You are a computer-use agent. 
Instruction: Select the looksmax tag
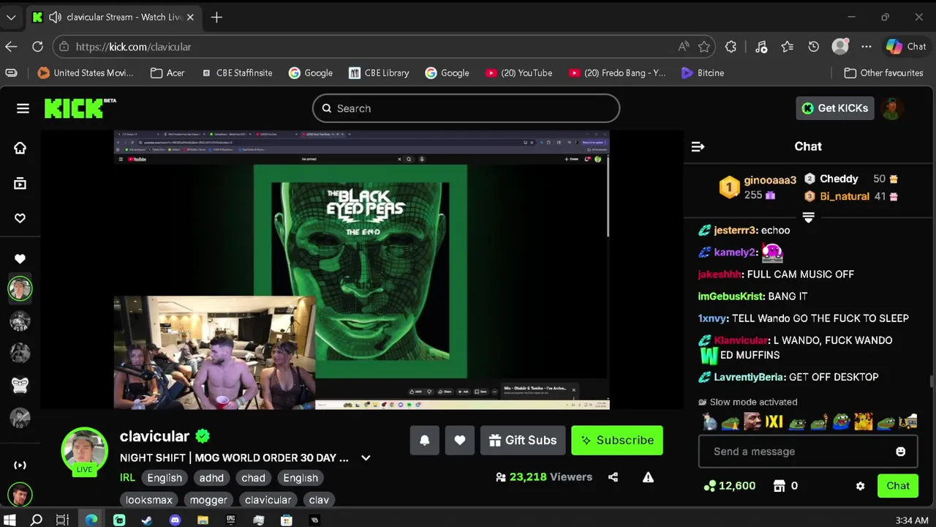pyautogui.click(x=149, y=500)
